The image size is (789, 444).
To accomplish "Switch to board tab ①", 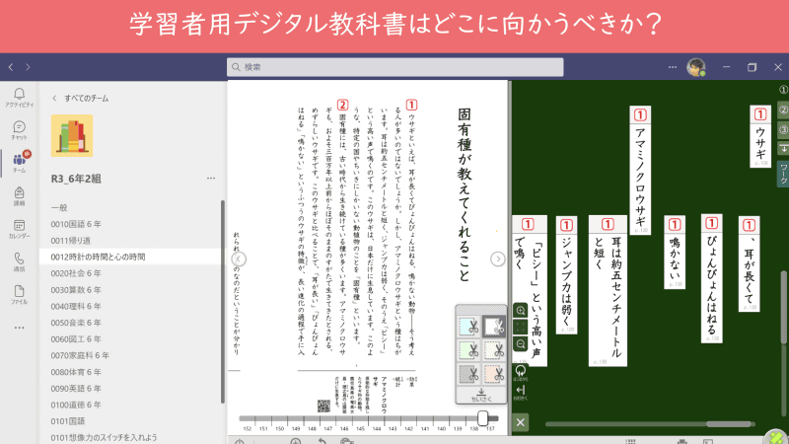I will (783, 90).
